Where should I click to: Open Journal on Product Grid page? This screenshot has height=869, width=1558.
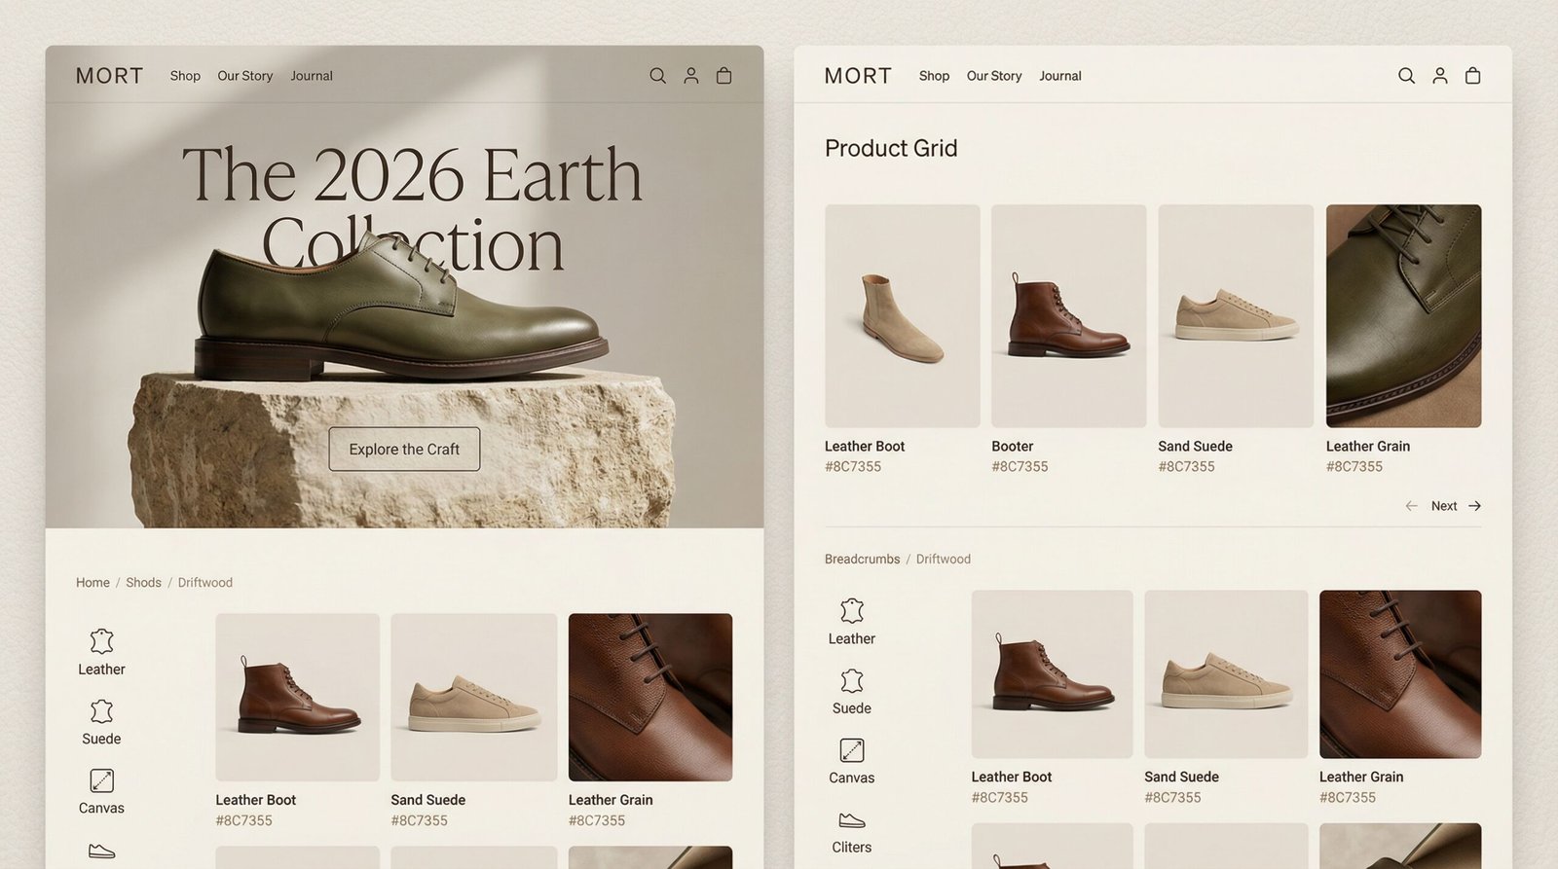(1060, 76)
